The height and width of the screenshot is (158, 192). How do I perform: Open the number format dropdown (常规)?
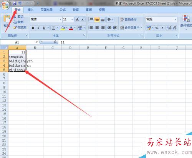175,19
